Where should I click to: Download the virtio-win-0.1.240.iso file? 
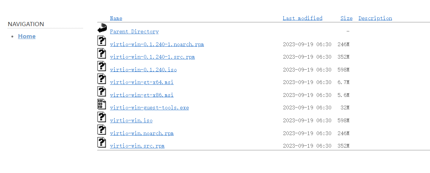pyautogui.click(x=143, y=70)
